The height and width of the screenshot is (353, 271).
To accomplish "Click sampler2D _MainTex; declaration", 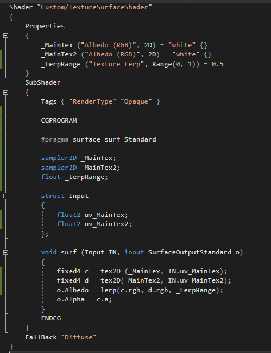I will click(x=78, y=158).
